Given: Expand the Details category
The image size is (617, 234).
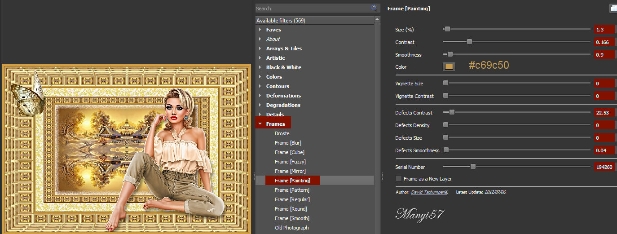Looking at the screenshot, I should (260, 115).
